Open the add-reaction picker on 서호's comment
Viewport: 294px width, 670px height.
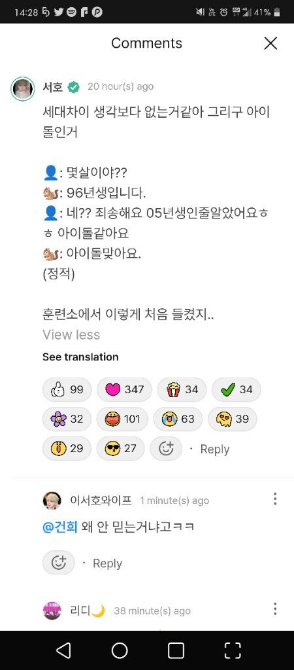(166, 448)
